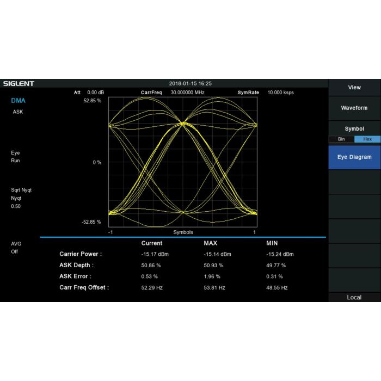The width and height of the screenshot is (381, 381).
Task: Switch symbol format to Hex
Action: (367, 139)
